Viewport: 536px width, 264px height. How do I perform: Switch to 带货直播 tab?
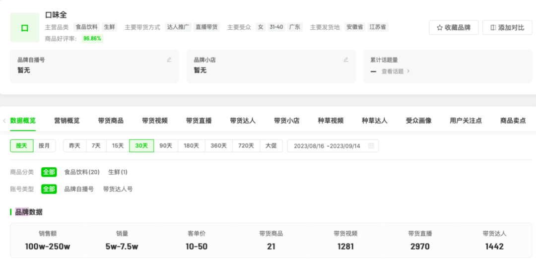click(199, 121)
